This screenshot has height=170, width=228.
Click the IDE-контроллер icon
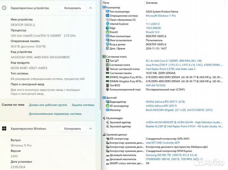coord(107,139)
